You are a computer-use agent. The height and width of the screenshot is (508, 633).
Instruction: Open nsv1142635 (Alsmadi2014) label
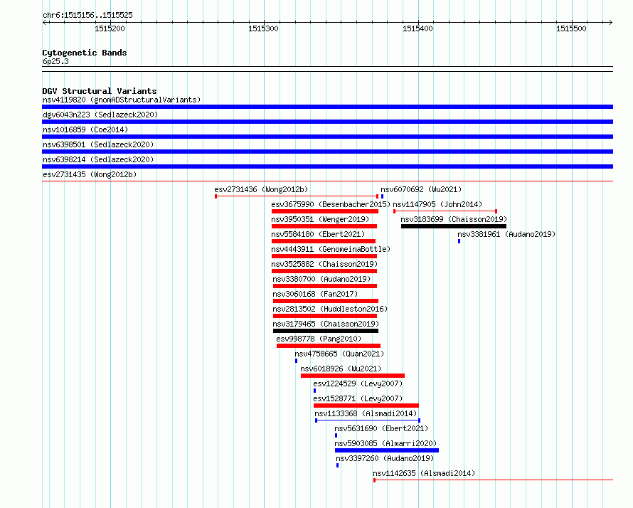(424, 473)
